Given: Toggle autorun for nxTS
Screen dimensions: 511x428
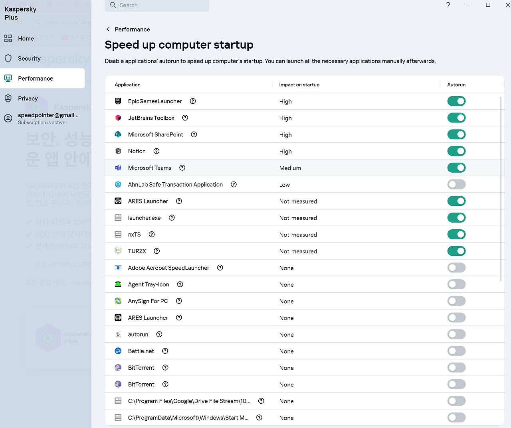Looking at the screenshot, I should point(456,235).
